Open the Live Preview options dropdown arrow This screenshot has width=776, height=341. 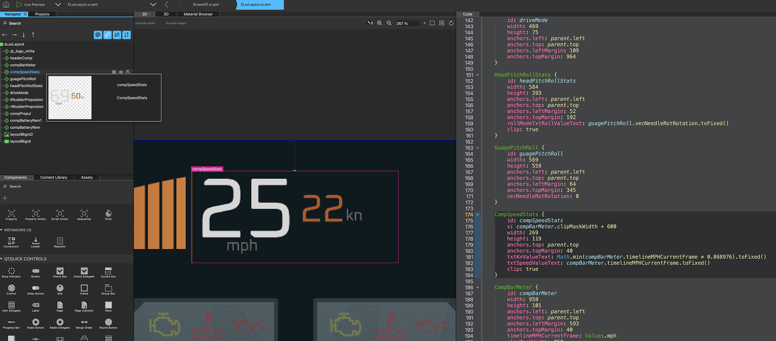(58, 4)
